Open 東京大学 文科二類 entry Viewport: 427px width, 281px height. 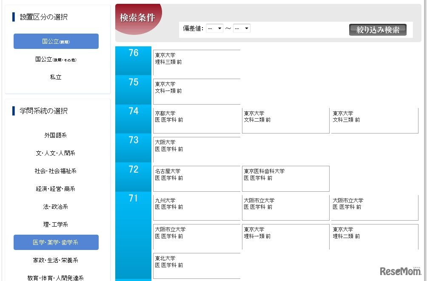[286, 121]
